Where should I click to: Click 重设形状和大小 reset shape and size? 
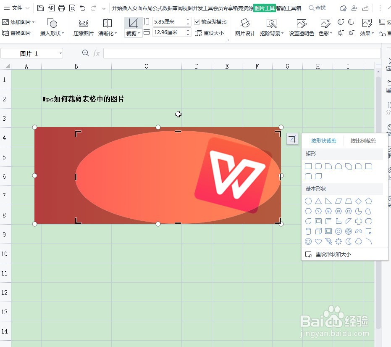pos(328,254)
